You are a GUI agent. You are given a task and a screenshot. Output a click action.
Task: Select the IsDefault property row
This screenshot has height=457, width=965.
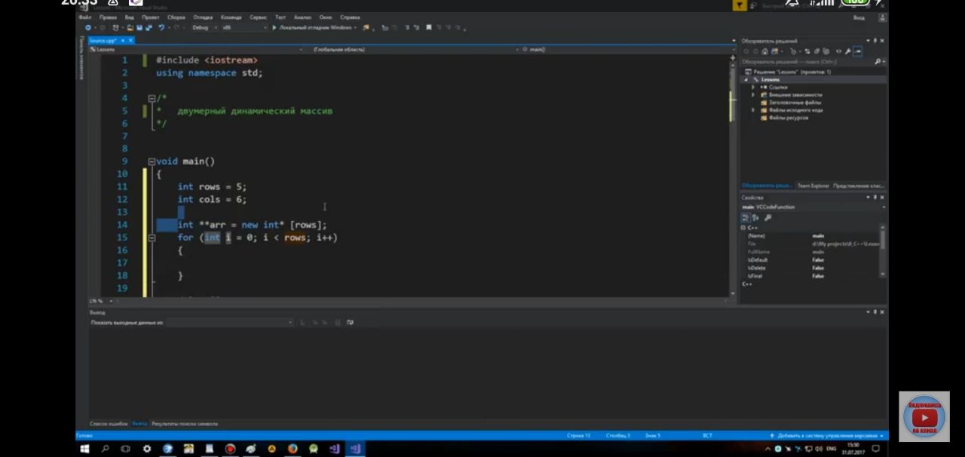pos(810,259)
